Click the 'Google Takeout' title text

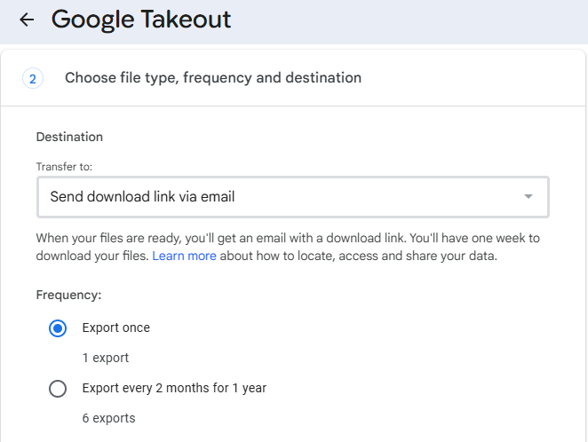pyautogui.click(x=141, y=20)
